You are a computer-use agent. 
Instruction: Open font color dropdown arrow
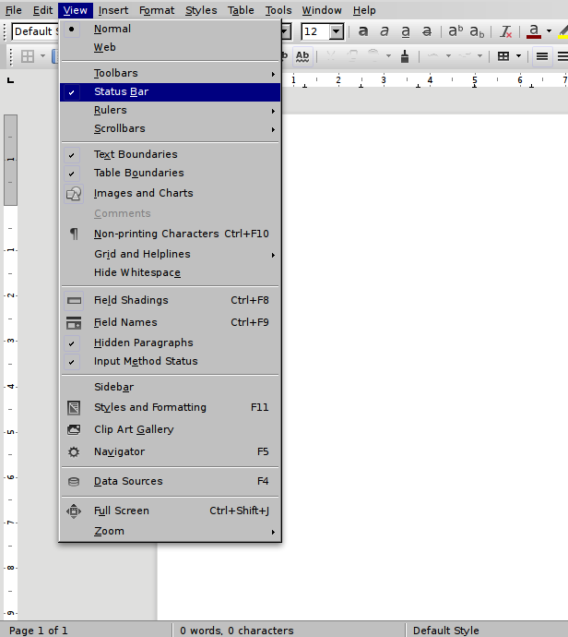pyautogui.click(x=549, y=31)
